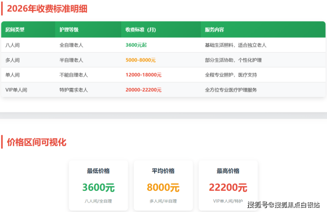
Task: Select the 房间类型 column header
Action: point(15,30)
